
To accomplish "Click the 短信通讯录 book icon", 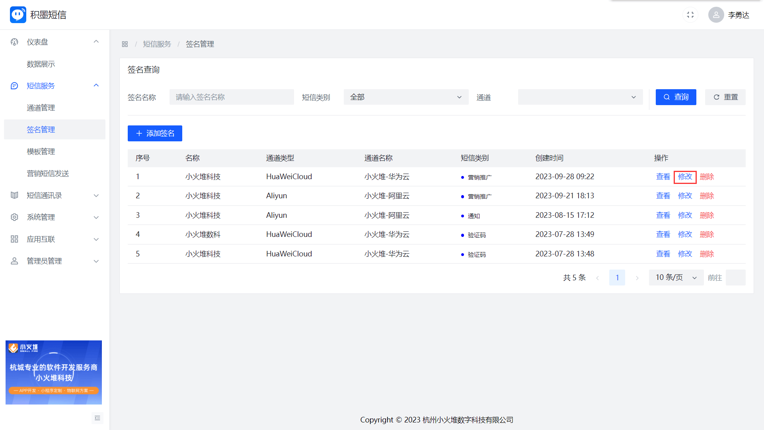I will coord(14,195).
